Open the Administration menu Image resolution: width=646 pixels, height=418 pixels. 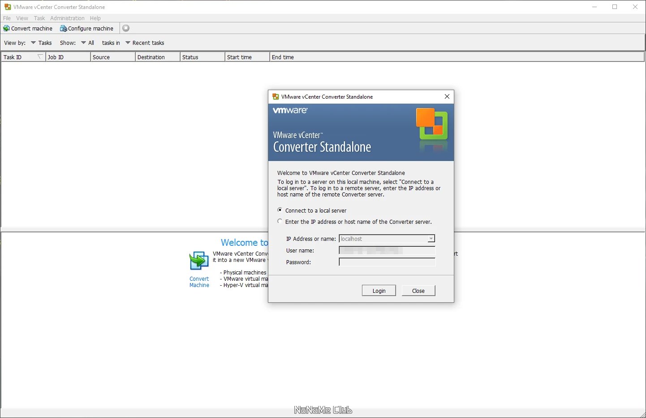[67, 18]
